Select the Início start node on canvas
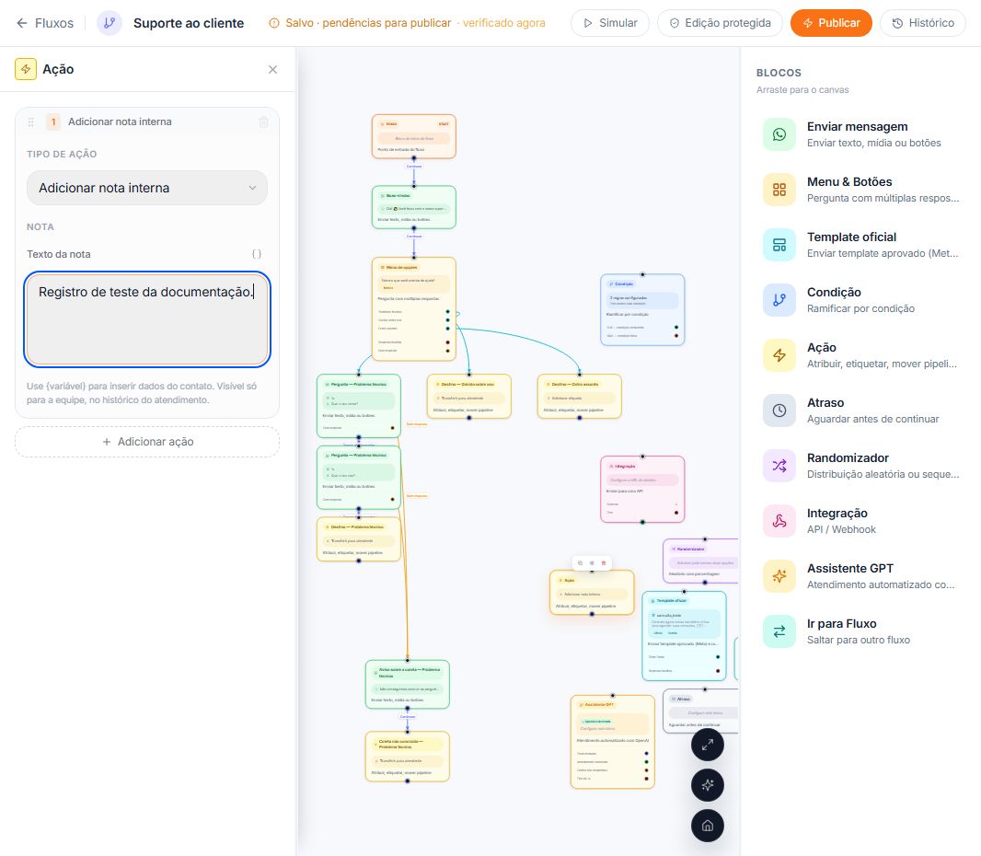981x856 pixels. coord(413,136)
